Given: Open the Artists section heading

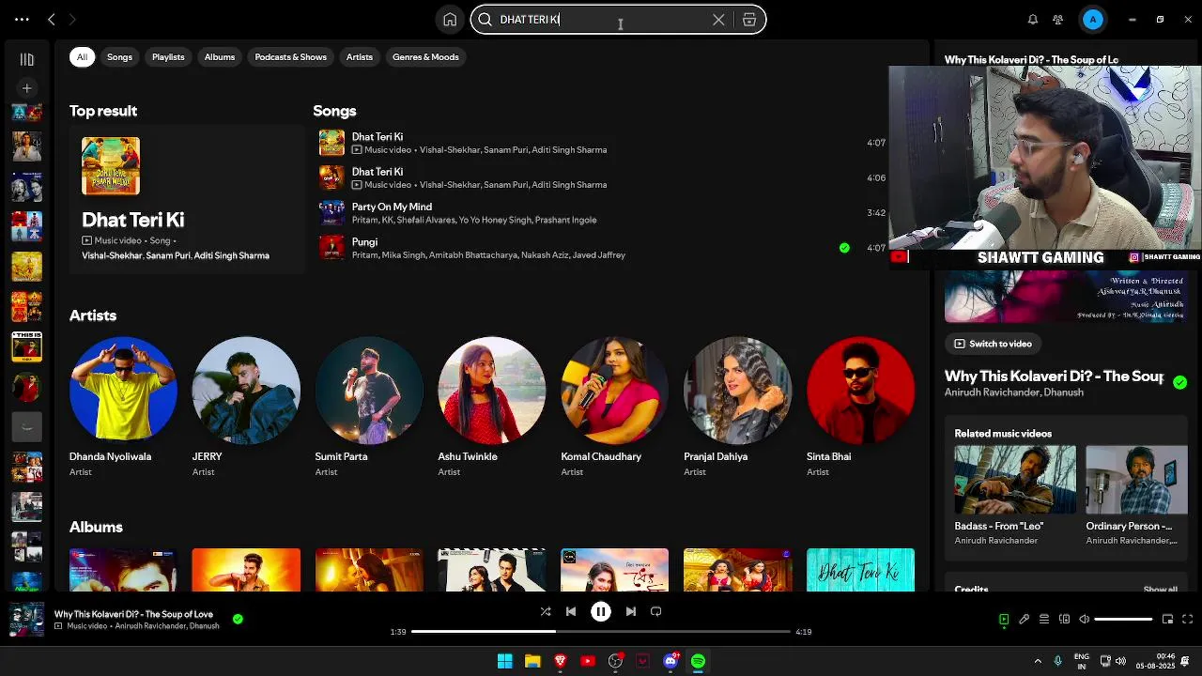Looking at the screenshot, I should [93, 315].
